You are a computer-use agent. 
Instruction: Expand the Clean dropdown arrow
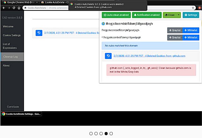[179, 15]
